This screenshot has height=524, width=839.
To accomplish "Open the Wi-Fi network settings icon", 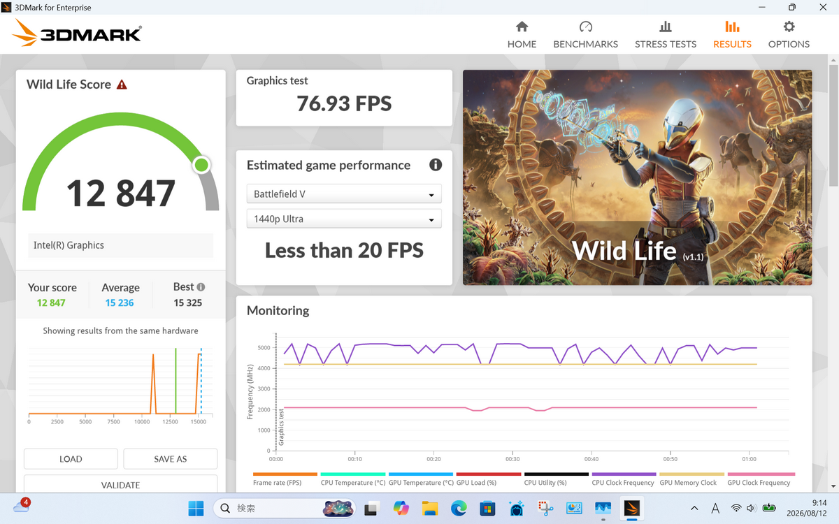I will click(x=736, y=509).
